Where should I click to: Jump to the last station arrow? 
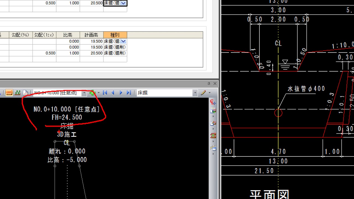click(129, 93)
